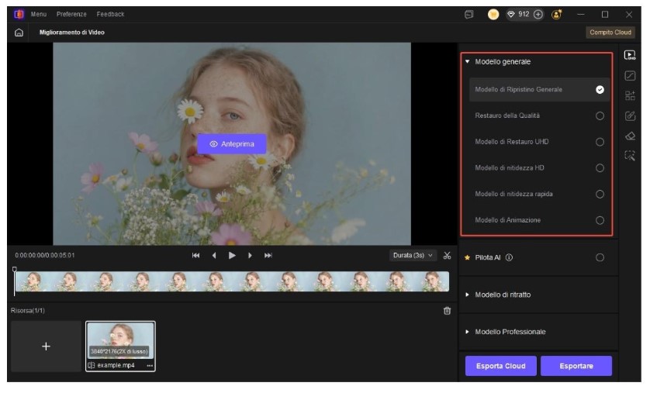Click the app logo icon in title bar

19,14
